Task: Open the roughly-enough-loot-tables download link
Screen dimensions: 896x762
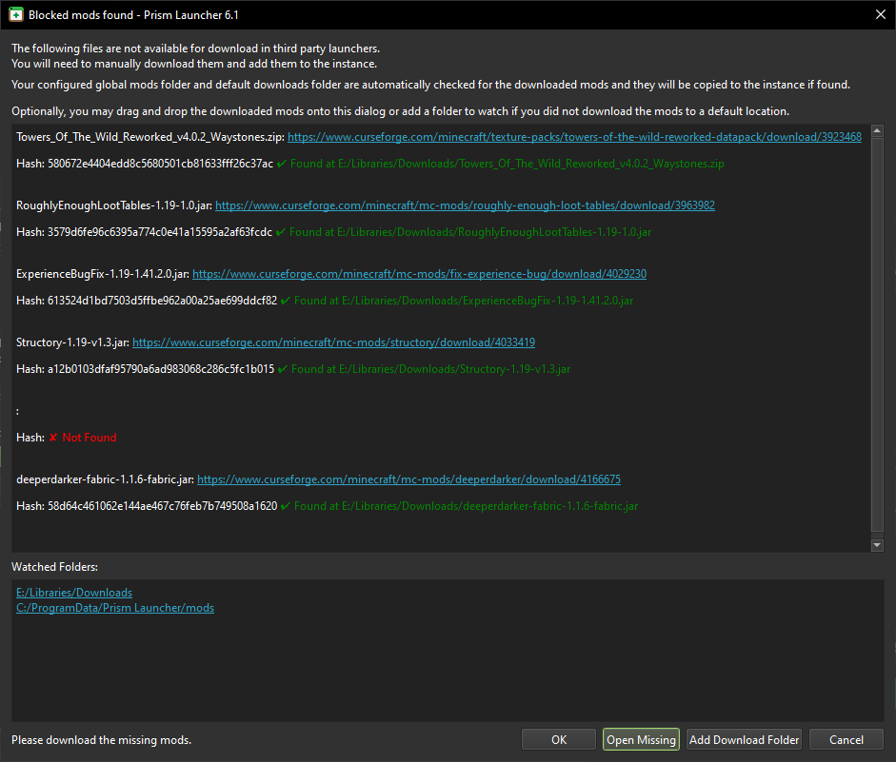Action: click(465, 205)
